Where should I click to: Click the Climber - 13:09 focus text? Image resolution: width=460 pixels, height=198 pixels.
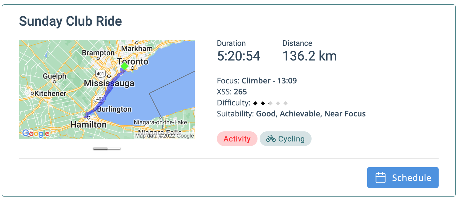tap(269, 81)
